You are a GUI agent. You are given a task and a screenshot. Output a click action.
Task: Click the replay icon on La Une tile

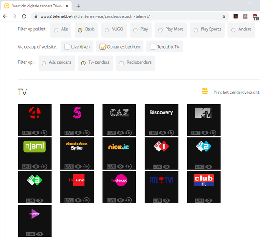click(x=86, y=200)
